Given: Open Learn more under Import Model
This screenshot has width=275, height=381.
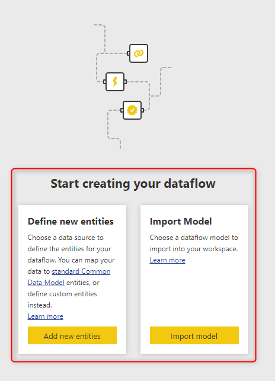Looking at the screenshot, I should pyautogui.click(x=168, y=260).
